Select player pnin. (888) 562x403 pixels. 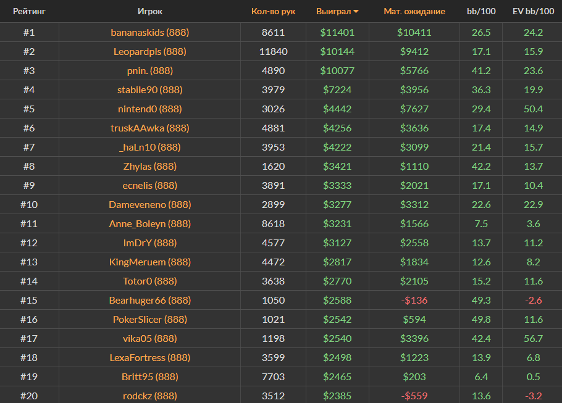click(150, 70)
